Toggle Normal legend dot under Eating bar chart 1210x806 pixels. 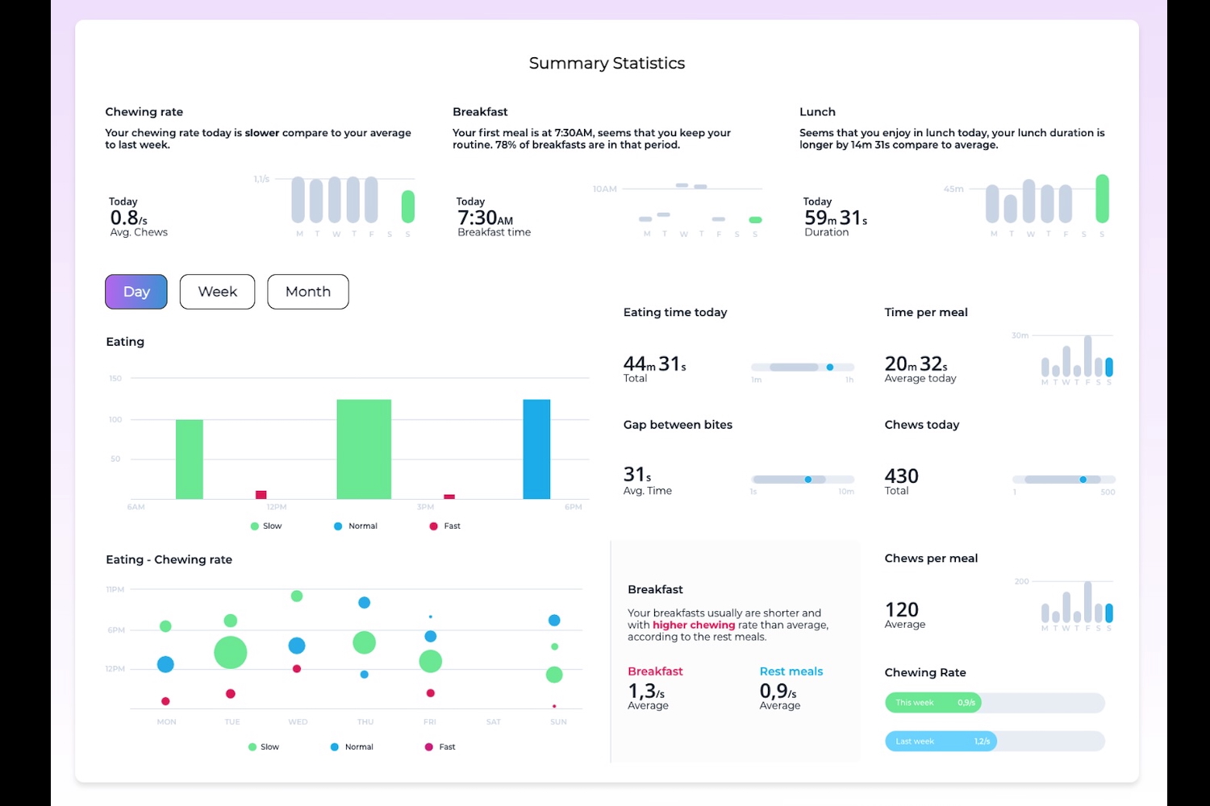pyautogui.click(x=338, y=526)
